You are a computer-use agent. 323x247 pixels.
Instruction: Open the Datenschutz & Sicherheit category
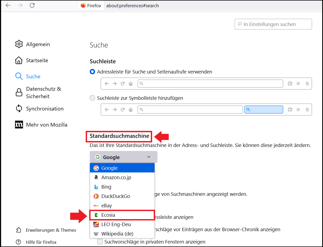[x=44, y=93]
